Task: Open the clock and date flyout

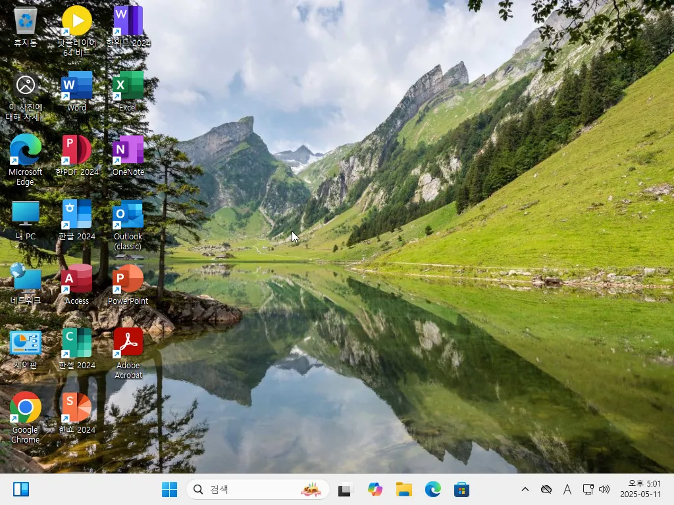Action: (x=640, y=489)
